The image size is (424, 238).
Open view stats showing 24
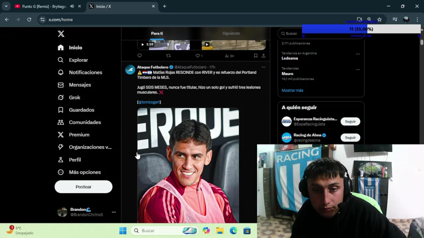[229, 56]
